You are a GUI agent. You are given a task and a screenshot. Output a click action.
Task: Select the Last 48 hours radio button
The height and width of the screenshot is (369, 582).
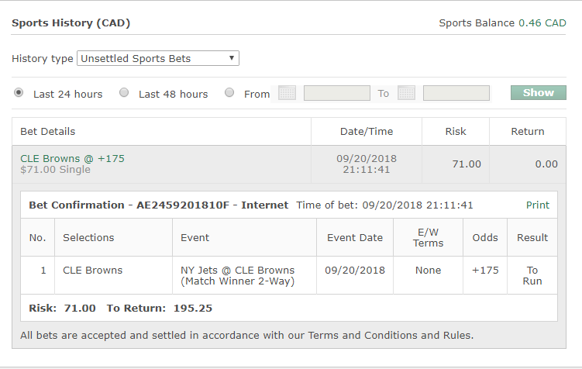124,93
